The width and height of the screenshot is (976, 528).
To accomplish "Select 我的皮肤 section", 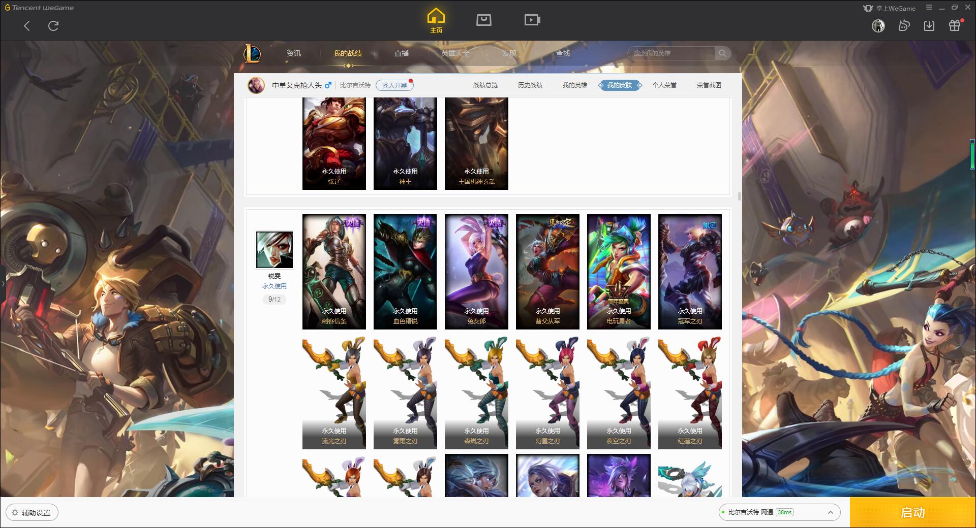I will click(x=620, y=85).
